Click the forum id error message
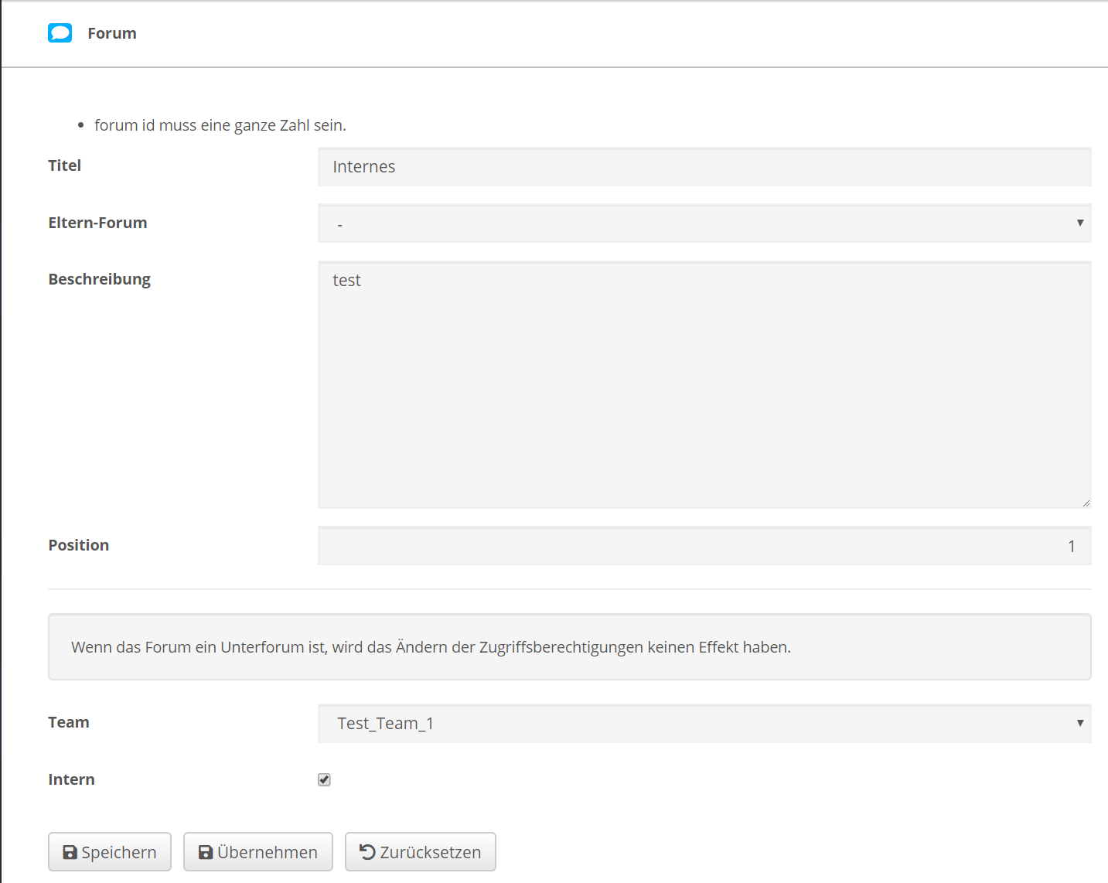 [220, 124]
